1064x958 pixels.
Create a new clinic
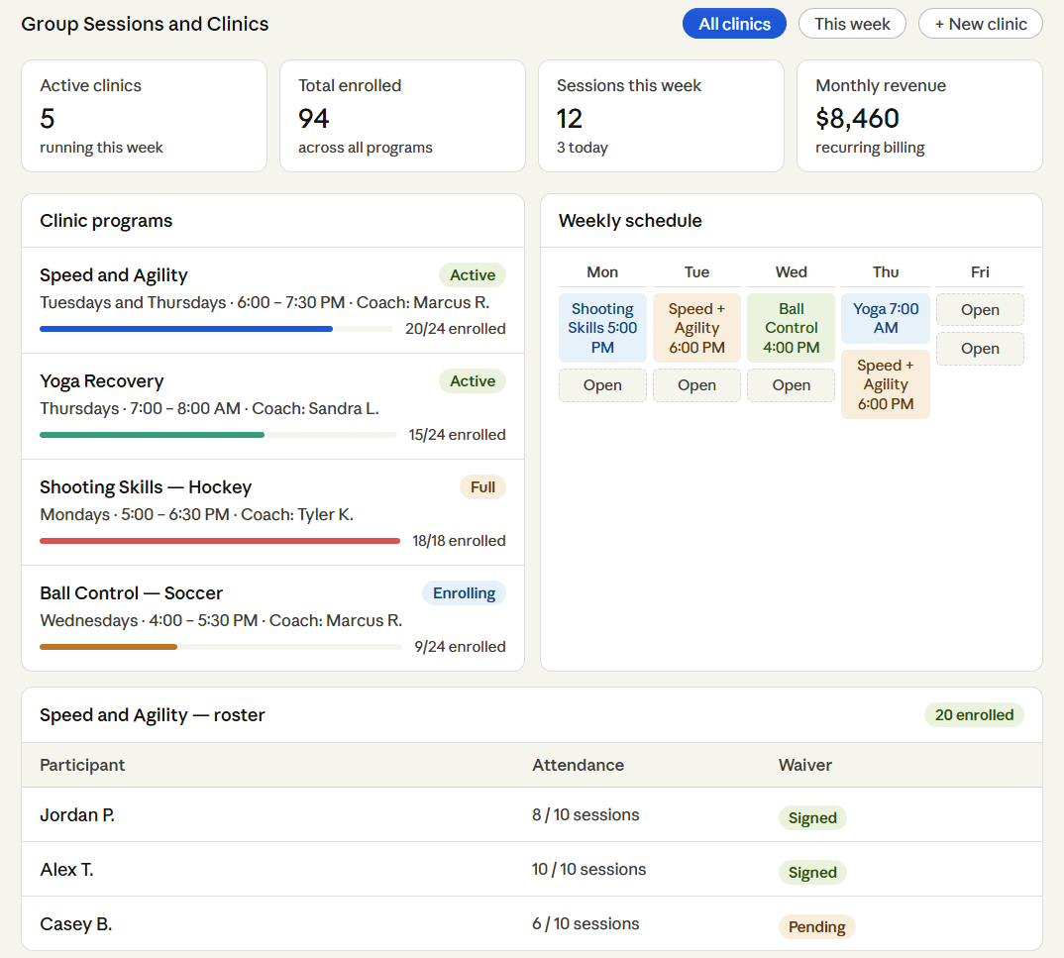pos(980,24)
